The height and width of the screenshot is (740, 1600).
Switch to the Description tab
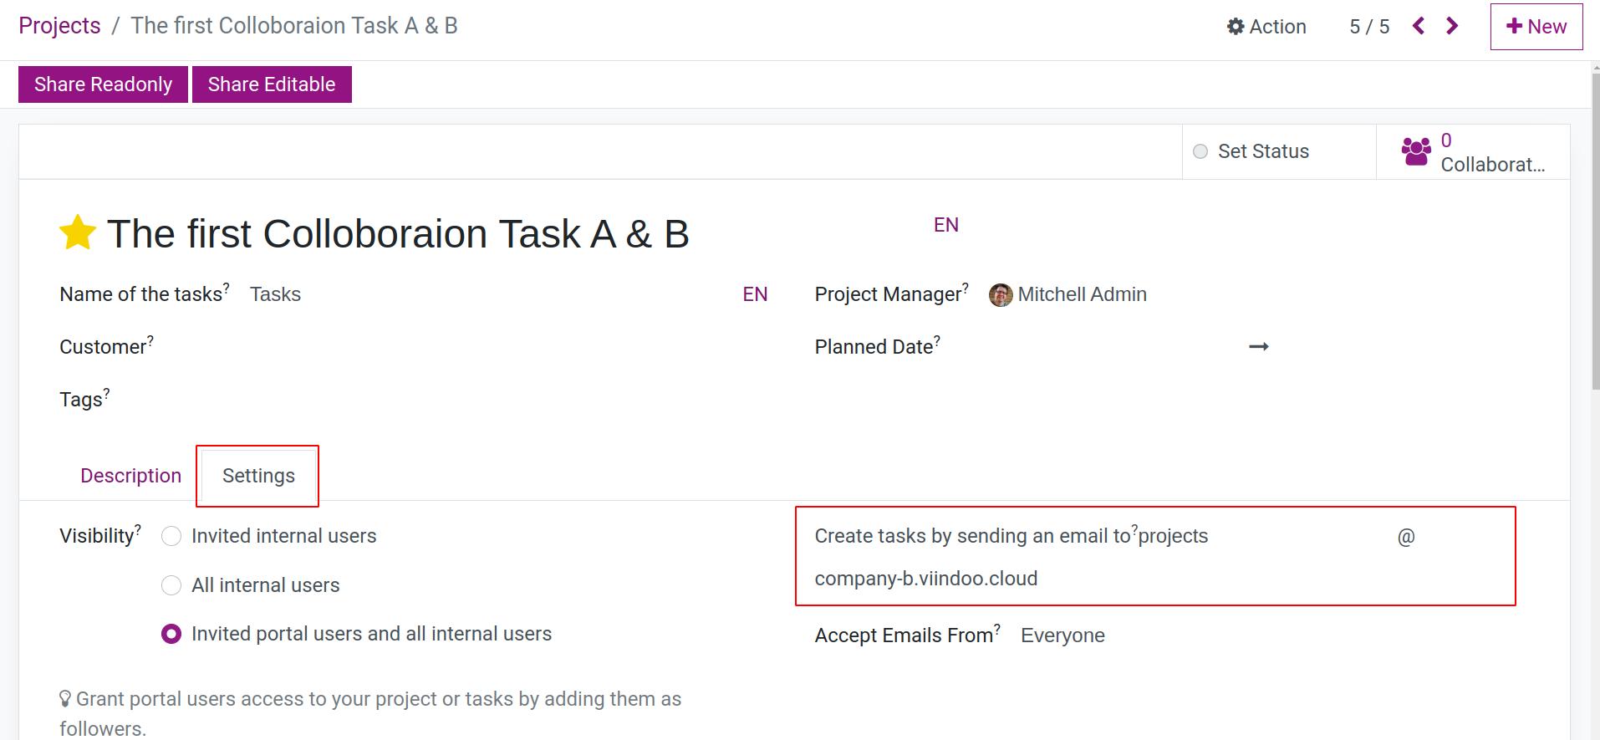130,476
